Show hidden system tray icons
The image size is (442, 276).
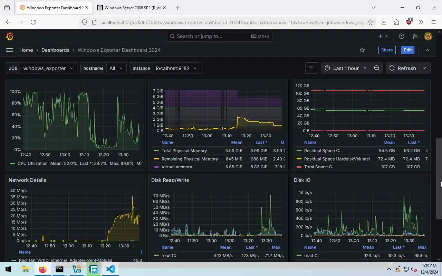(389, 269)
